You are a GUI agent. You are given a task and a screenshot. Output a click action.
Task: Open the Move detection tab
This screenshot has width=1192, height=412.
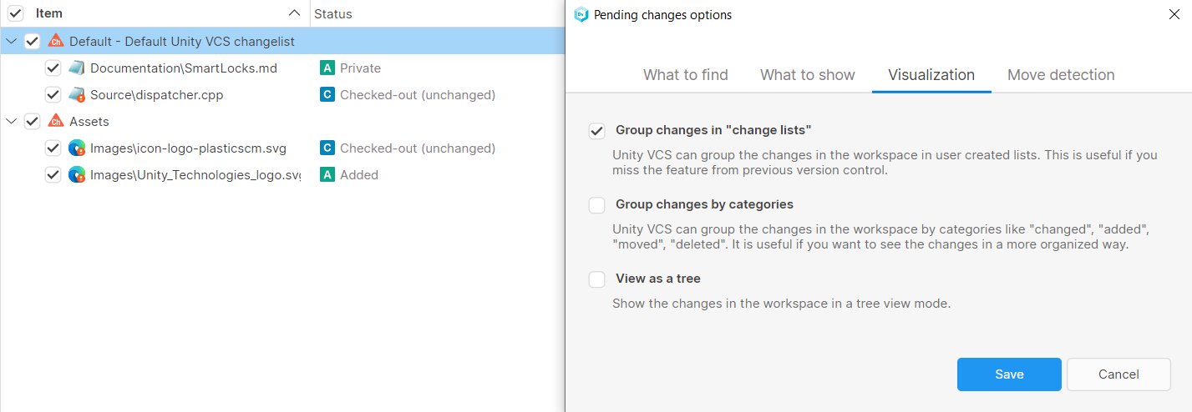click(1060, 75)
